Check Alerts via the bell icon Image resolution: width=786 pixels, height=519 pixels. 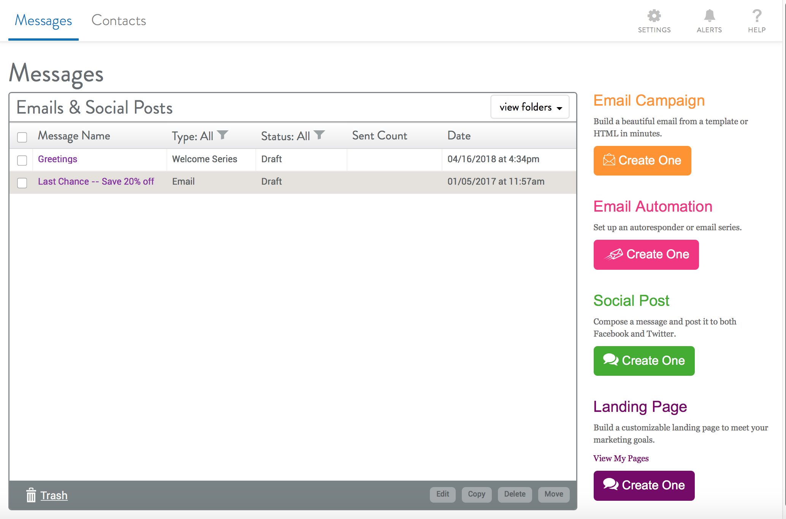pyautogui.click(x=709, y=16)
